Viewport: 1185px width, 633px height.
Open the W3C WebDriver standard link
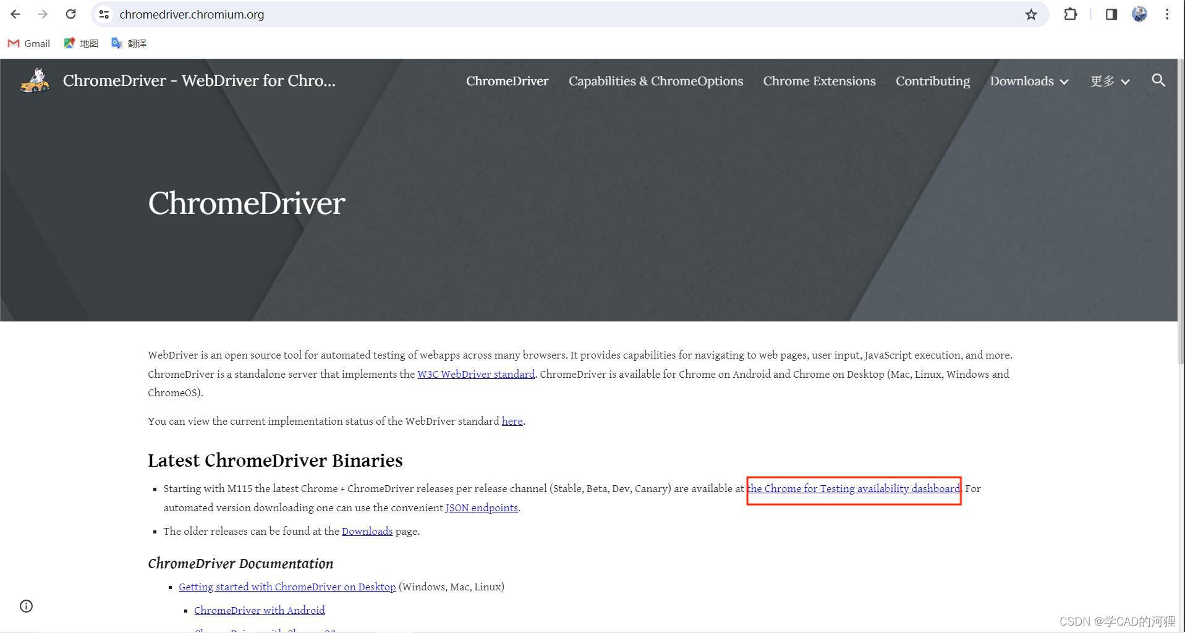(x=475, y=374)
